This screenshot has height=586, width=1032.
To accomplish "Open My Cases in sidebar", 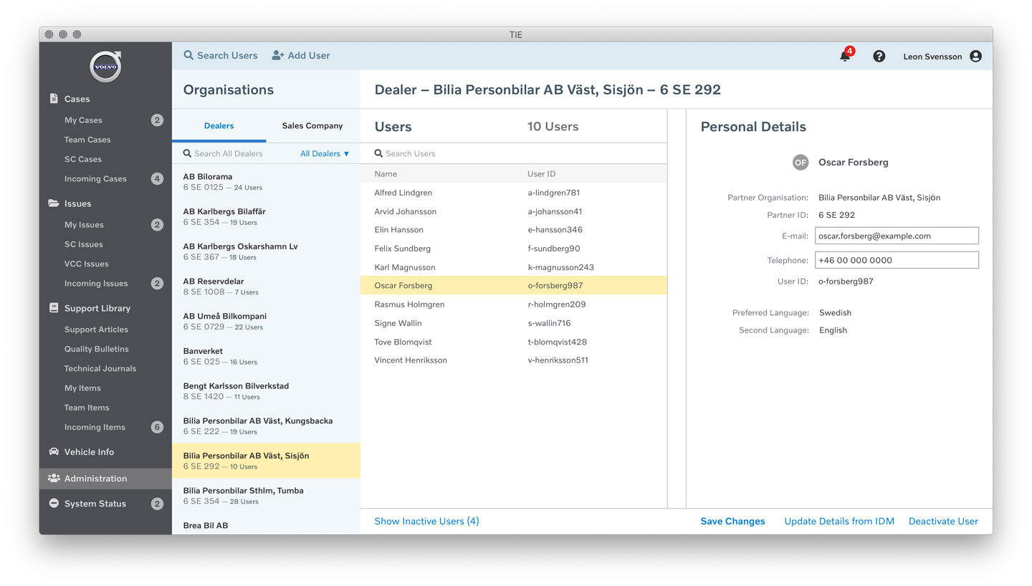I will (x=83, y=120).
